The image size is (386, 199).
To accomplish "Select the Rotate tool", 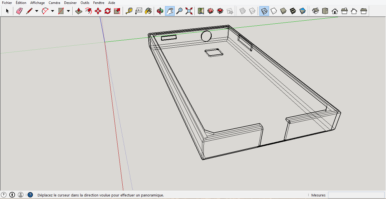I will click(108, 11).
